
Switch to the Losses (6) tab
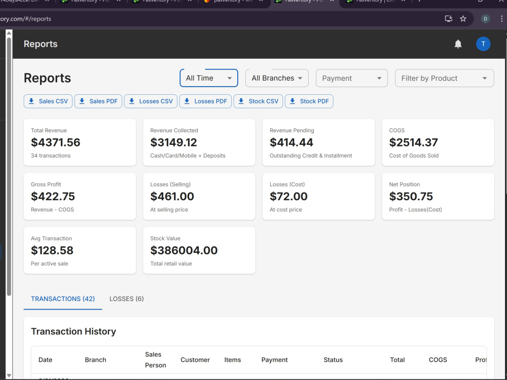[126, 299]
